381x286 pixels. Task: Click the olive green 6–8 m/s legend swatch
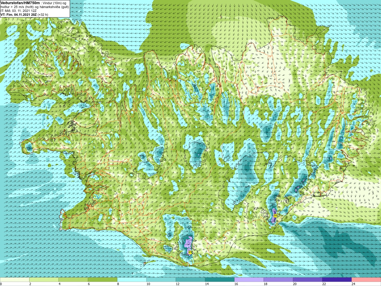coord(103,280)
